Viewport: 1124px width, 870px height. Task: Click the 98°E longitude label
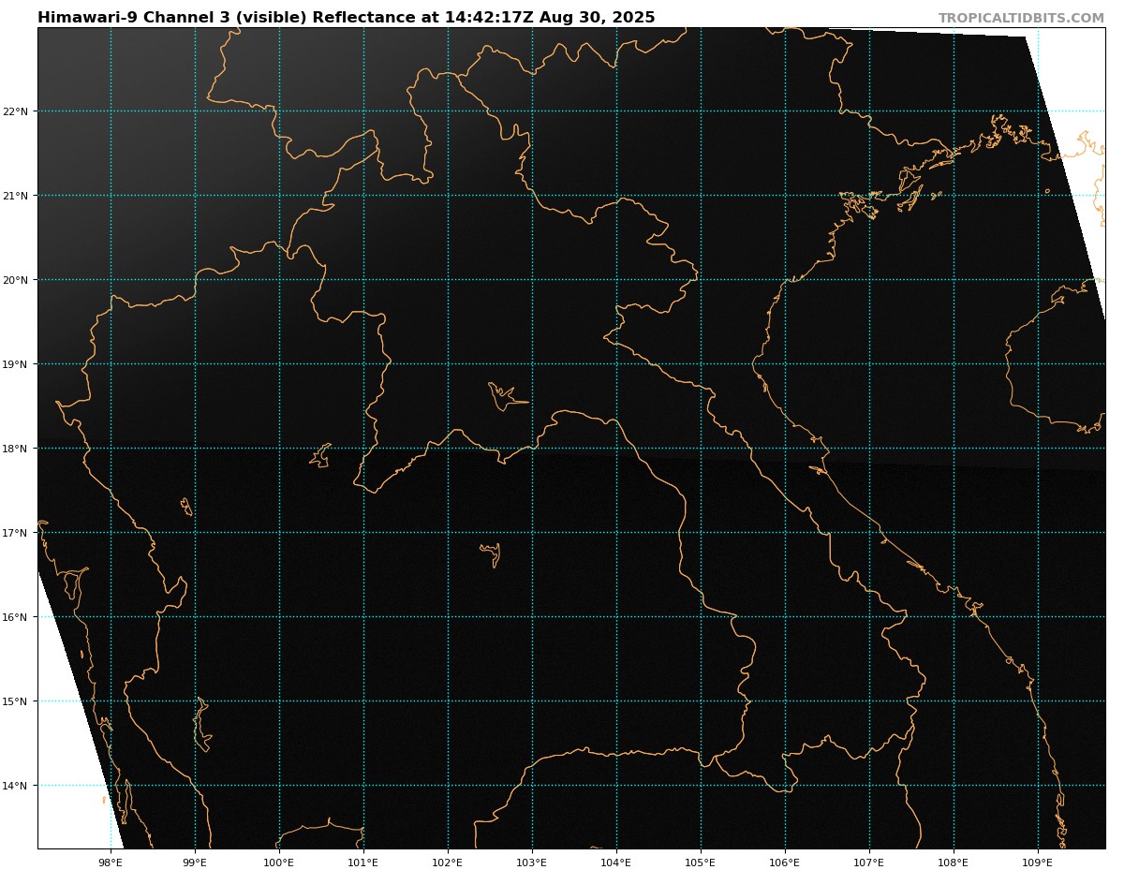pos(111,863)
